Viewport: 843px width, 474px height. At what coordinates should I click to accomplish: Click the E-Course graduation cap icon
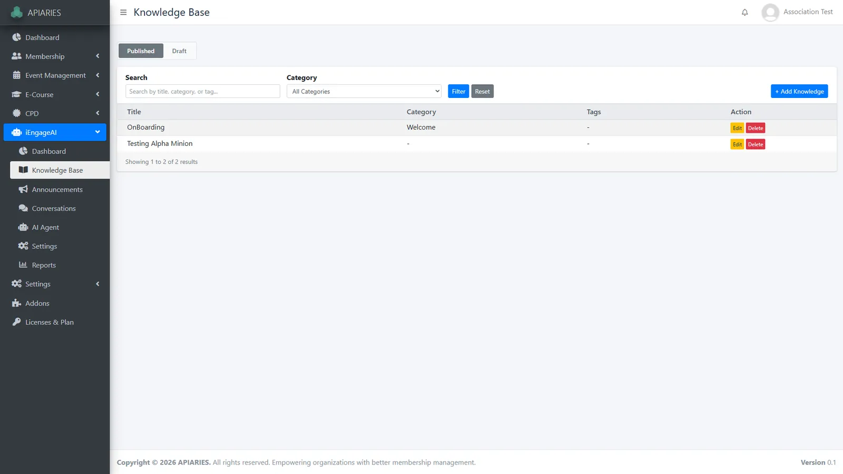pyautogui.click(x=16, y=95)
